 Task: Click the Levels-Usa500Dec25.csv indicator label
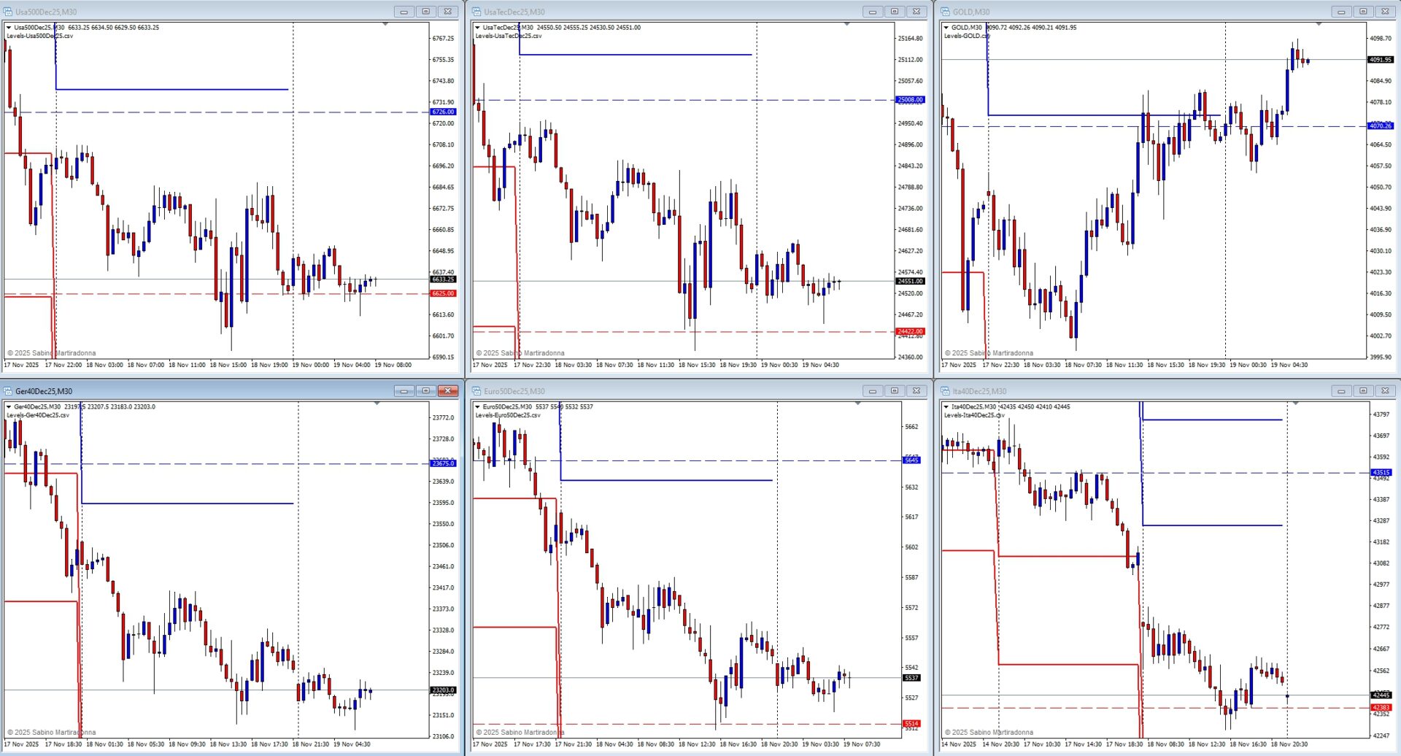click(x=39, y=36)
